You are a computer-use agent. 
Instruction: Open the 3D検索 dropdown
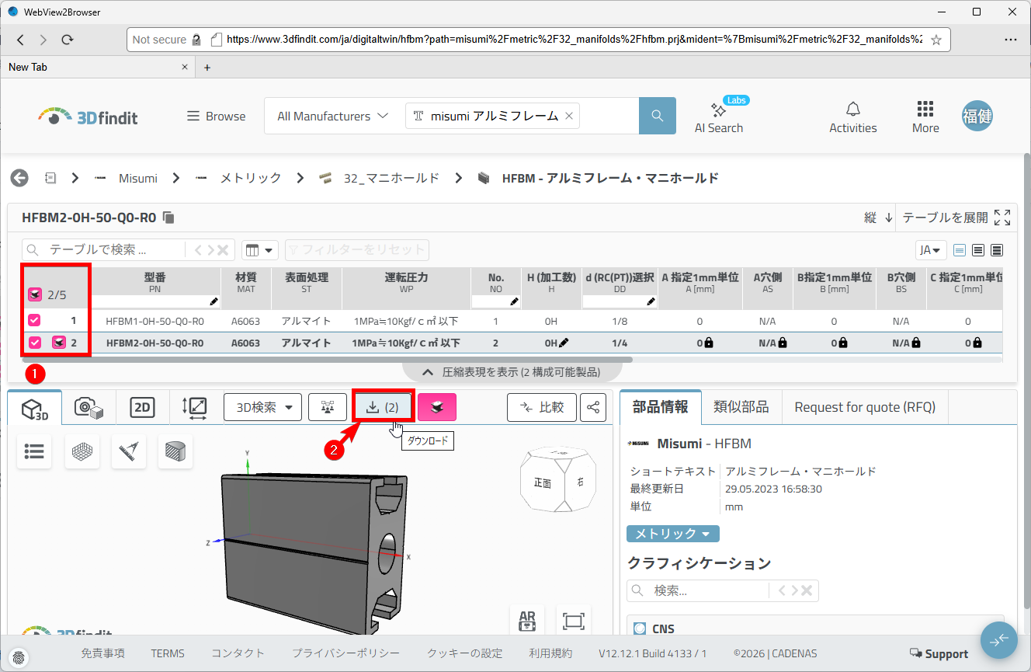(x=262, y=407)
